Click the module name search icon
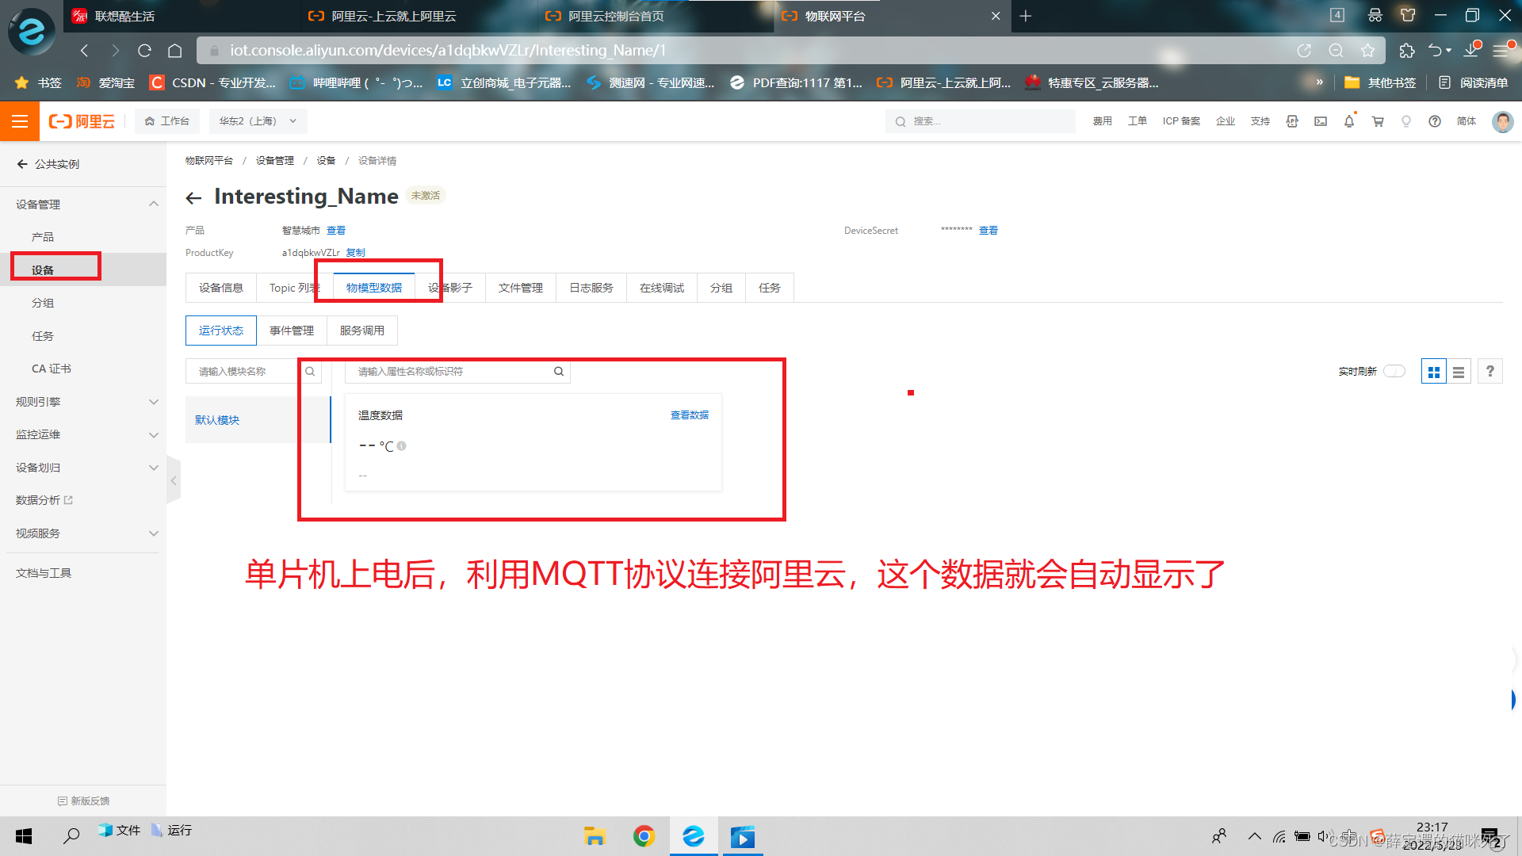This screenshot has height=856, width=1522. tap(310, 371)
